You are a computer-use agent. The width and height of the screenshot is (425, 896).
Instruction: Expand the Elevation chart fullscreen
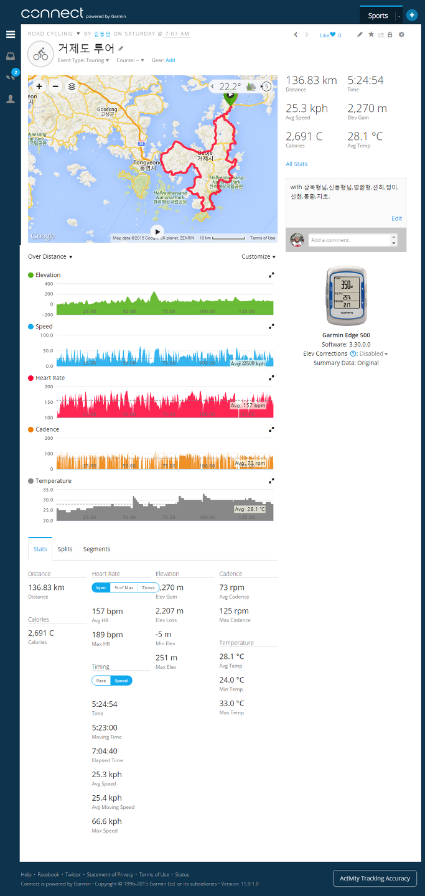[271, 274]
